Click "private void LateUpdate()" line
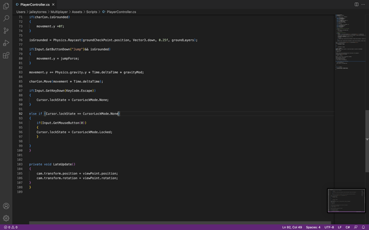This screenshot has height=230, width=369. pyautogui.click(x=52, y=164)
